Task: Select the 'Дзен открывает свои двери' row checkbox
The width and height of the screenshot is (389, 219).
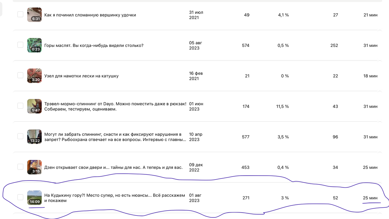Action: click(x=20, y=167)
